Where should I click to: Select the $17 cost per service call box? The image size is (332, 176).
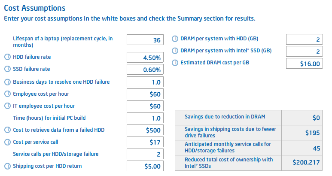145,142
